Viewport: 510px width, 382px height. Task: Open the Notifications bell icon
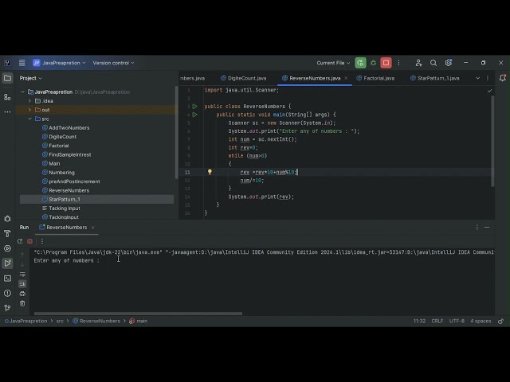click(503, 78)
